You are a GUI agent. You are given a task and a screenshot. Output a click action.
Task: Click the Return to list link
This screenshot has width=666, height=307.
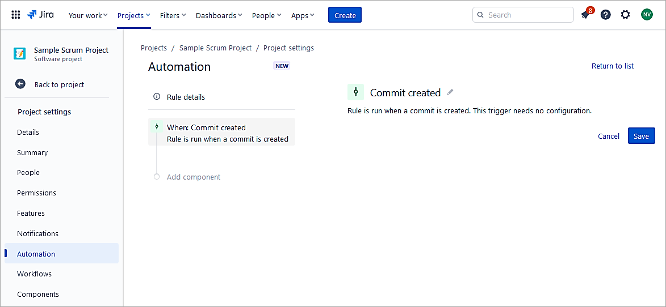[613, 66]
